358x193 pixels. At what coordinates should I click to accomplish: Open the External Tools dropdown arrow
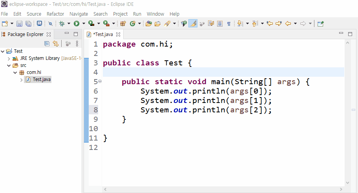[x=113, y=23]
